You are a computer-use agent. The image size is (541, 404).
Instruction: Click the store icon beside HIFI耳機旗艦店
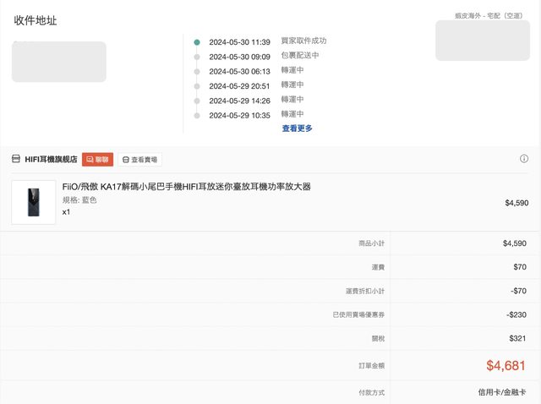(x=16, y=159)
